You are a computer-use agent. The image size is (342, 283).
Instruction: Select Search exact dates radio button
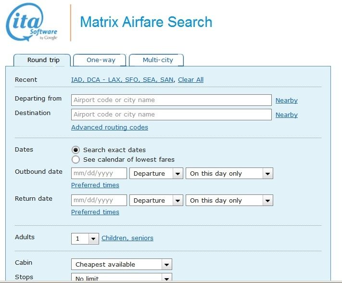76,150
